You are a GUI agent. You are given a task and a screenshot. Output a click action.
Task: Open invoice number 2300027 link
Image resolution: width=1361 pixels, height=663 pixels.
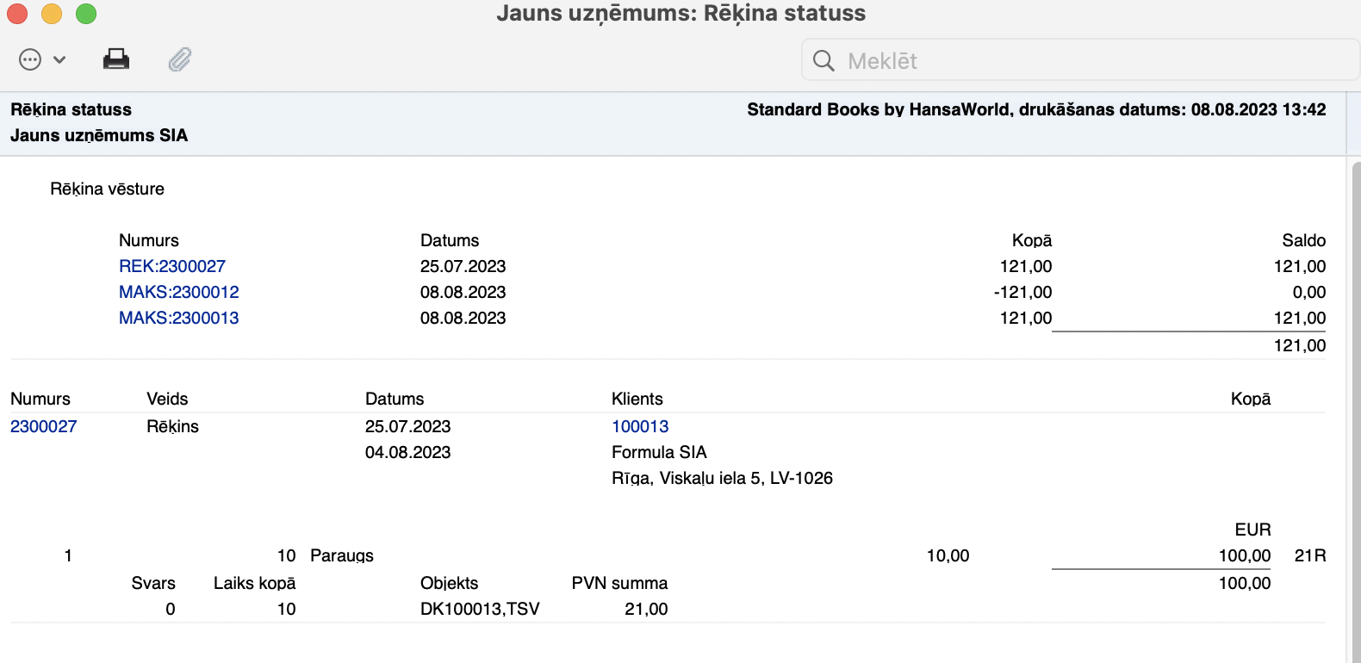click(x=44, y=426)
